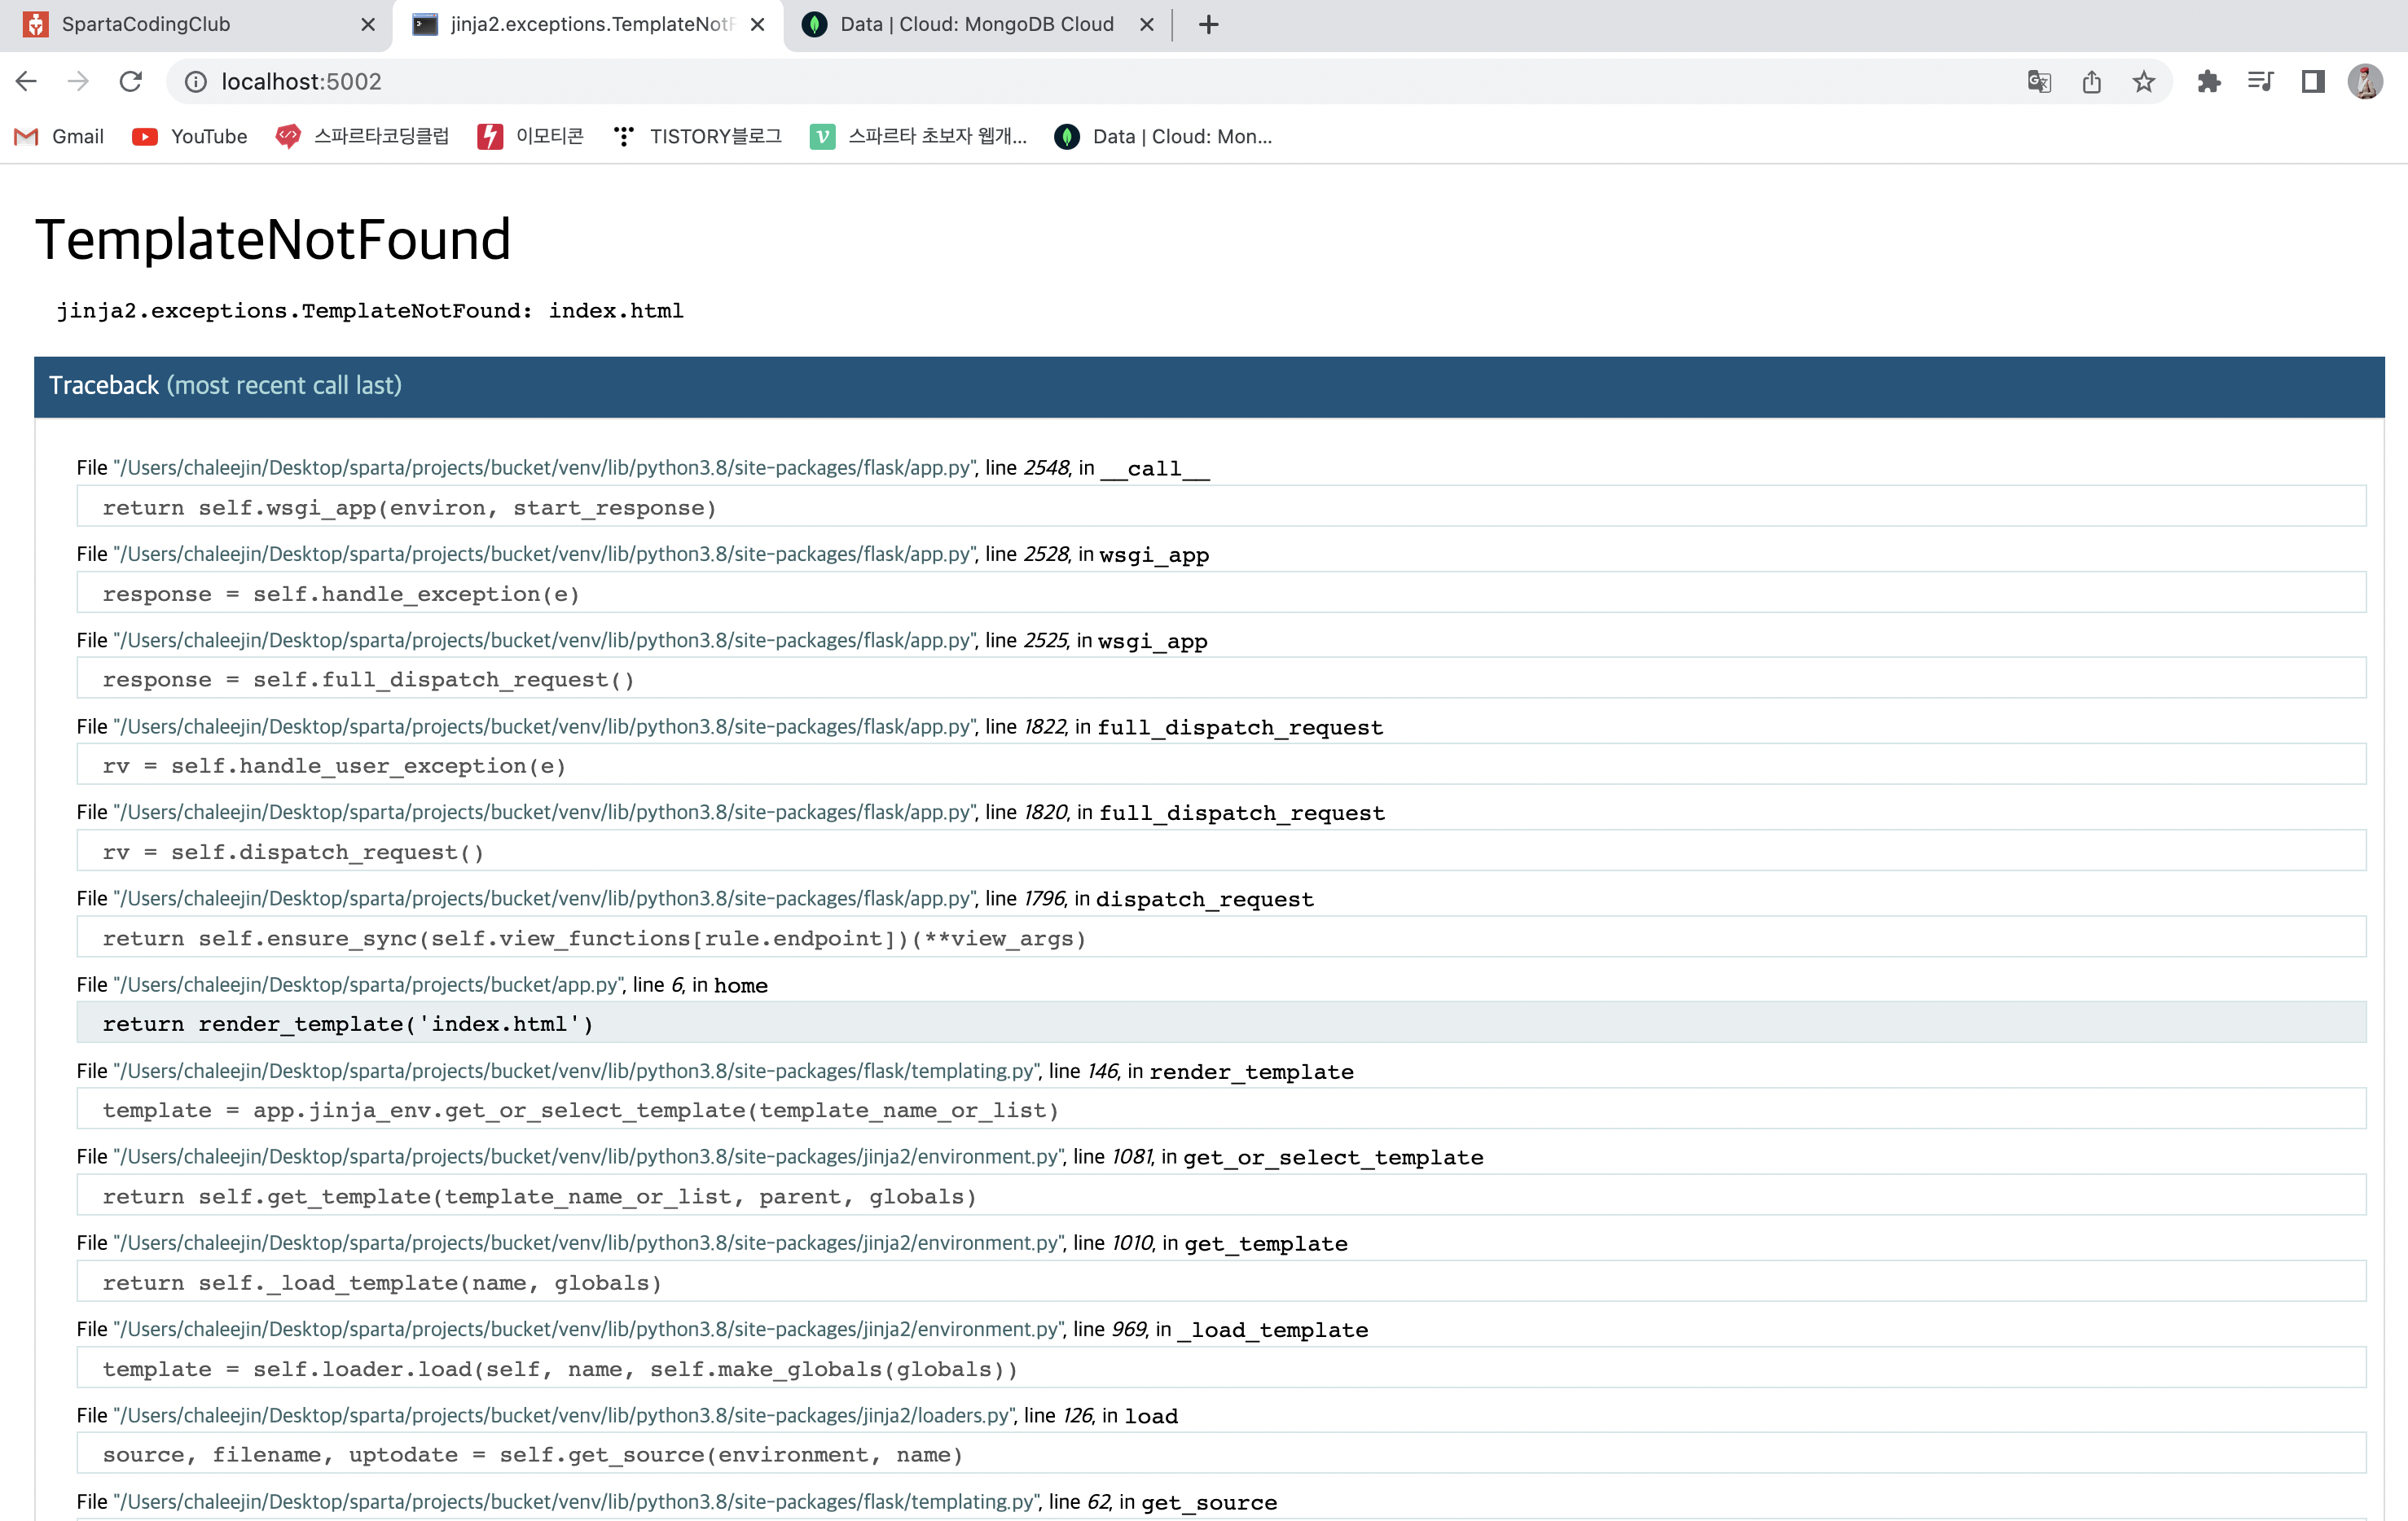Screen dimensions: 2408x1521
Task: Click the browser forward arrow
Action: tap(78, 81)
